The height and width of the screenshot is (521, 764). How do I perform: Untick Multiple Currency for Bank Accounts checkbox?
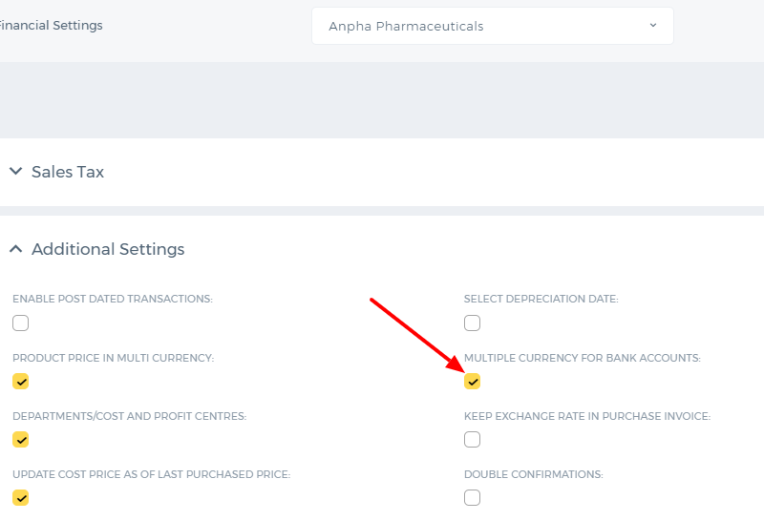click(x=472, y=382)
